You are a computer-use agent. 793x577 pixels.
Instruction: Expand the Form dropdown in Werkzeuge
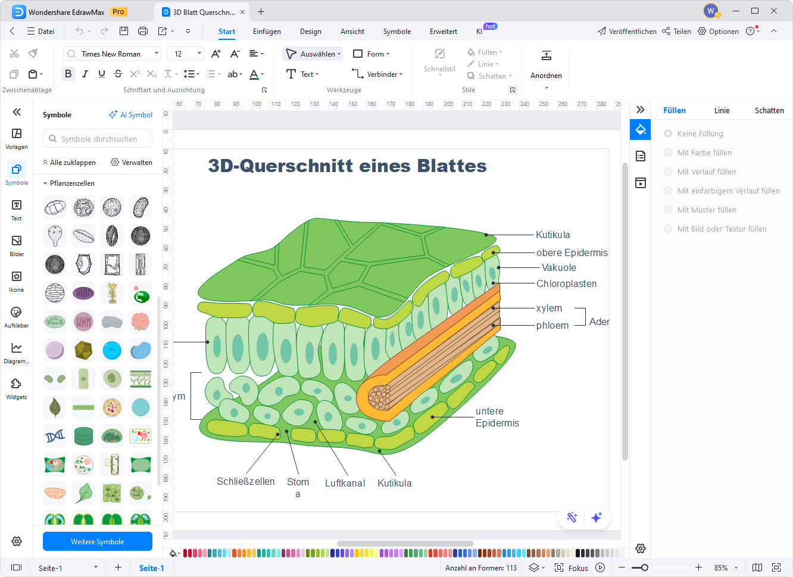pos(387,54)
